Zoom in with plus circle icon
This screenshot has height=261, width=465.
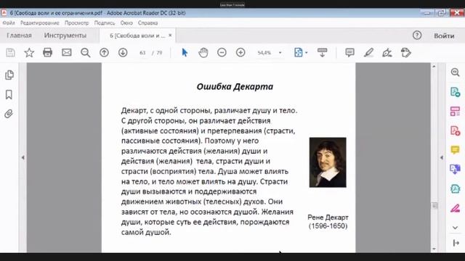click(240, 53)
